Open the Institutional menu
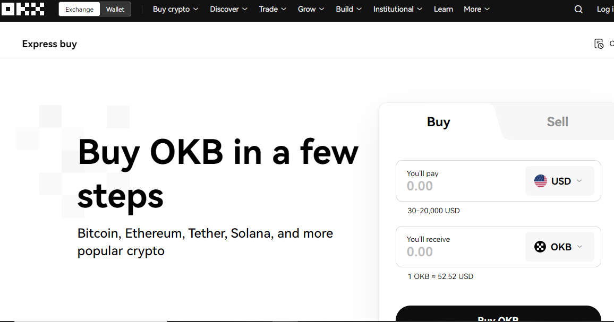 pos(397,9)
